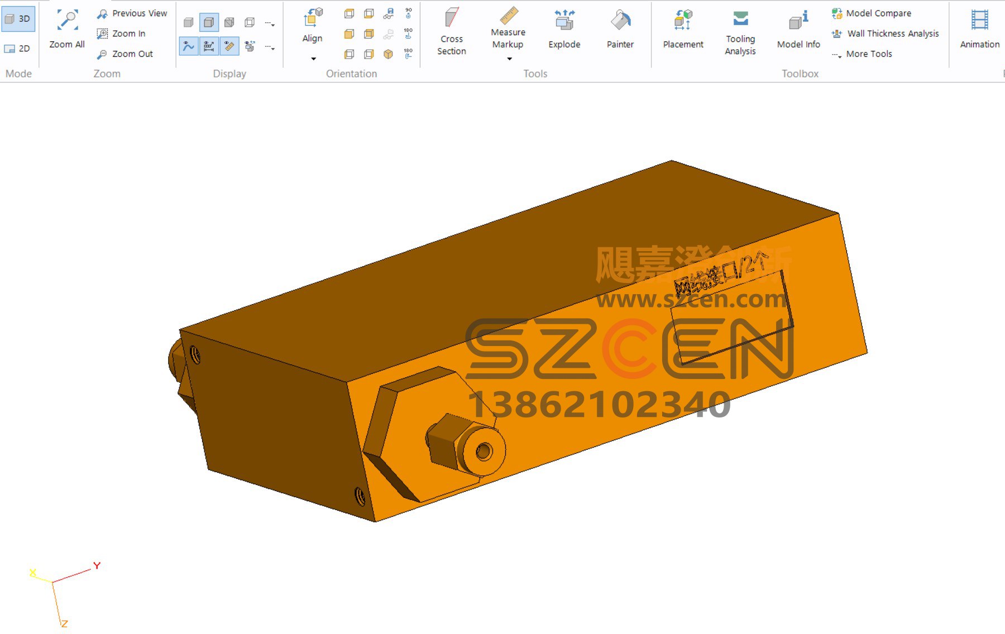
Task: Open the Align dropdown arrow
Action: pyautogui.click(x=313, y=59)
